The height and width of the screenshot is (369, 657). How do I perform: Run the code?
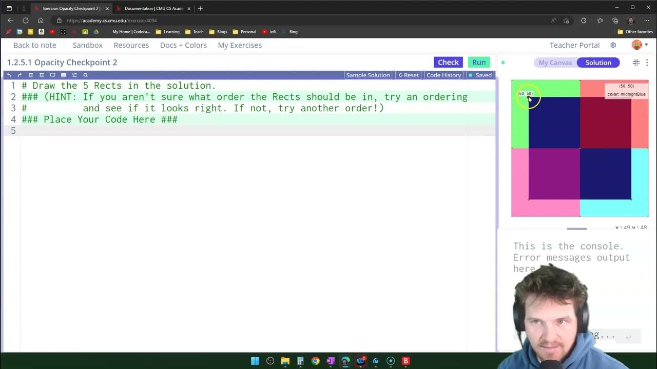[x=479, y=62]
